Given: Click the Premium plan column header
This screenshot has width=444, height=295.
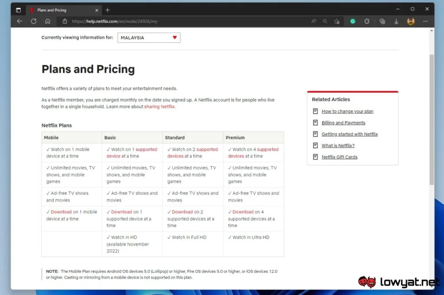Looking at the screenshot, I should pos(253,138).
